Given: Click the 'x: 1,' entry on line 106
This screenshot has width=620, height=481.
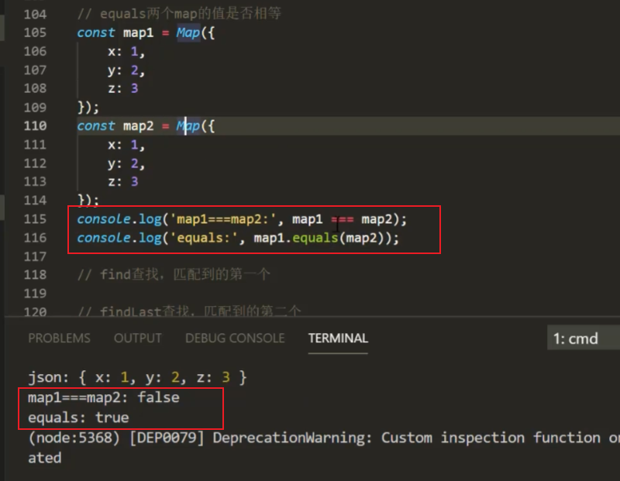Looking at the screenshot, I should pos(126,51).
